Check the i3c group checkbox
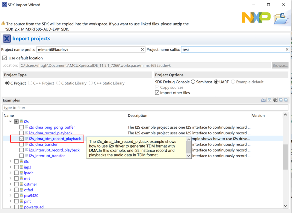Viewport: 292px width, 213px height. click(16, 161)
